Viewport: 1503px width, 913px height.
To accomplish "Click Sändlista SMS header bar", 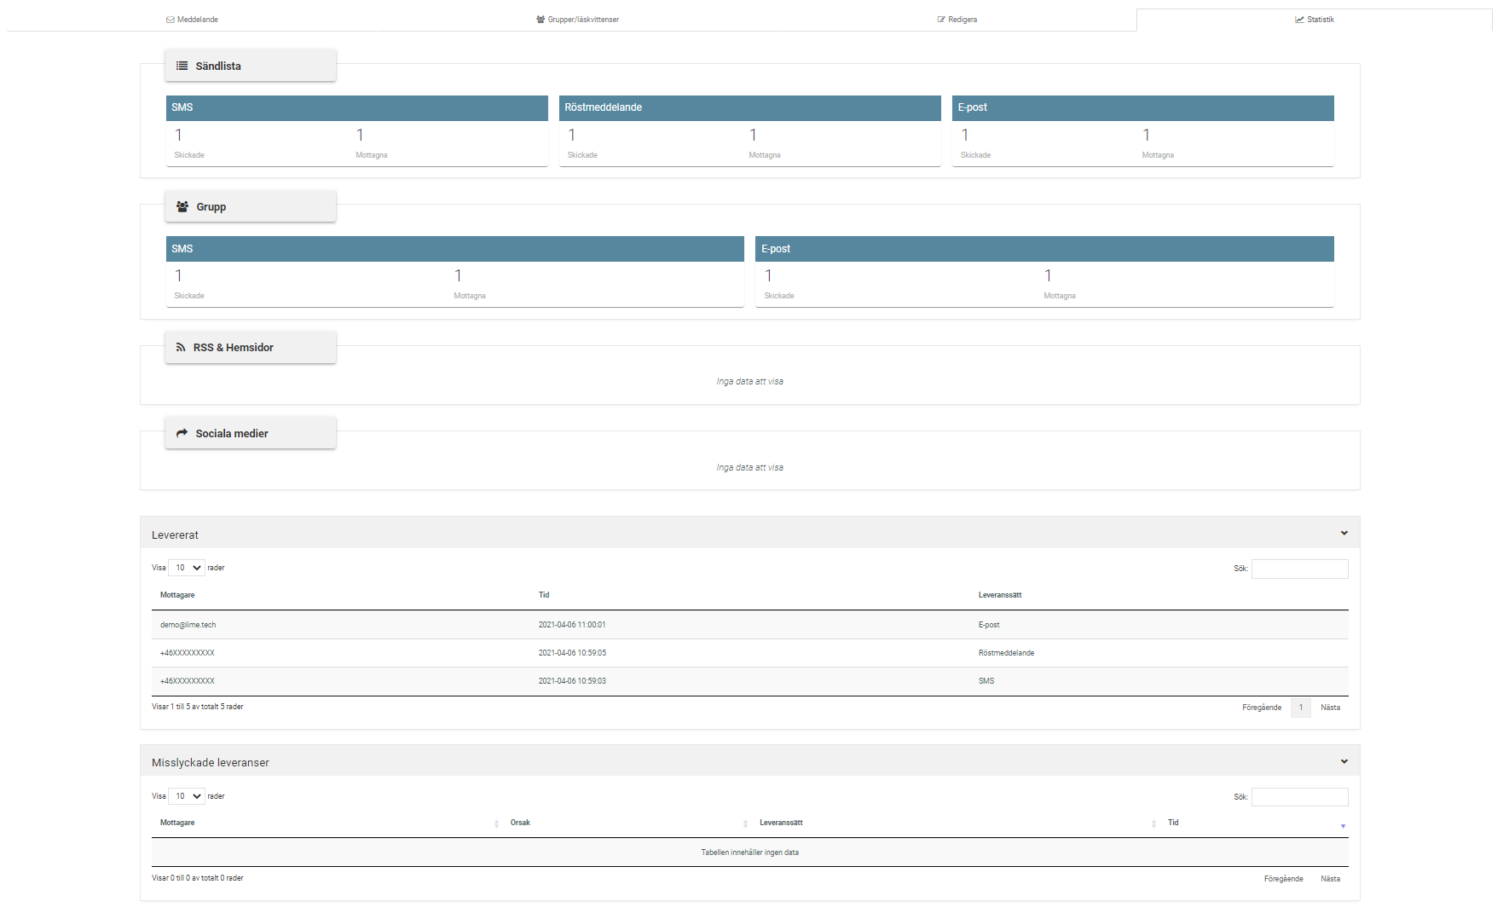I will pyautogui.click(x=357, y=107).
